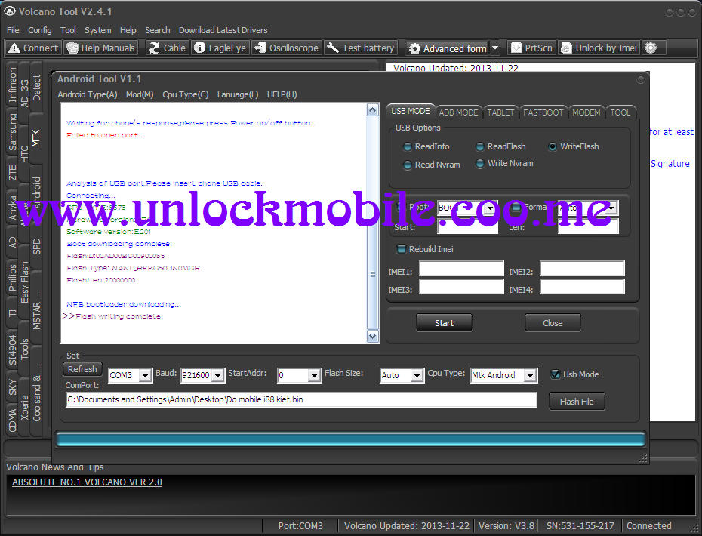Click the IMEI1 input field
Screen dimensions: 702x536
[x=461, y=269]
